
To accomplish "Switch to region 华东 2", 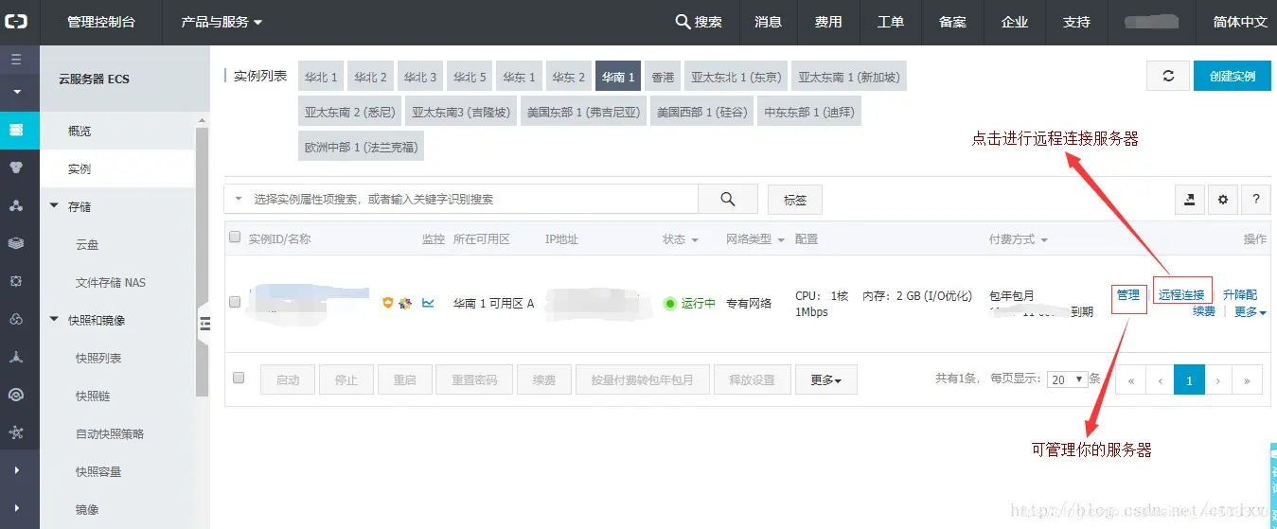I will [x=569, y=78].
